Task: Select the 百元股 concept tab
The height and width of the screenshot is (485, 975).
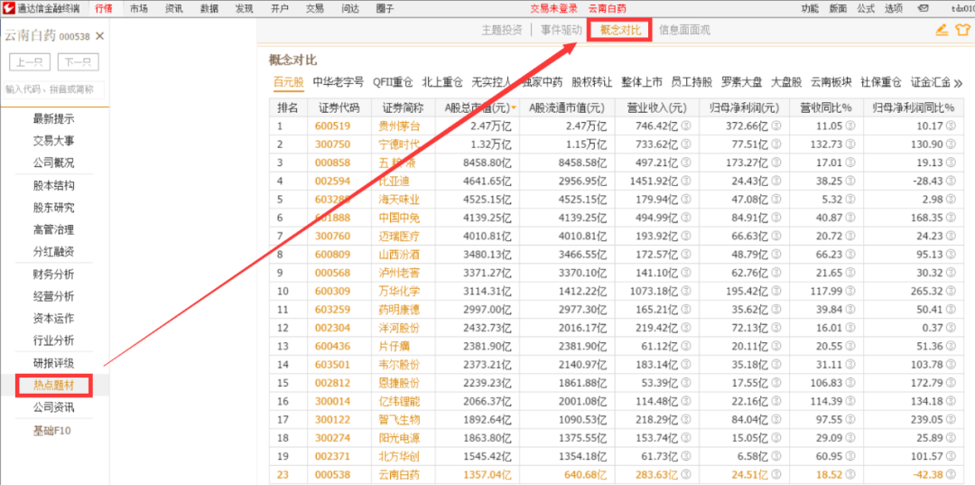Action: coord(289,82)
